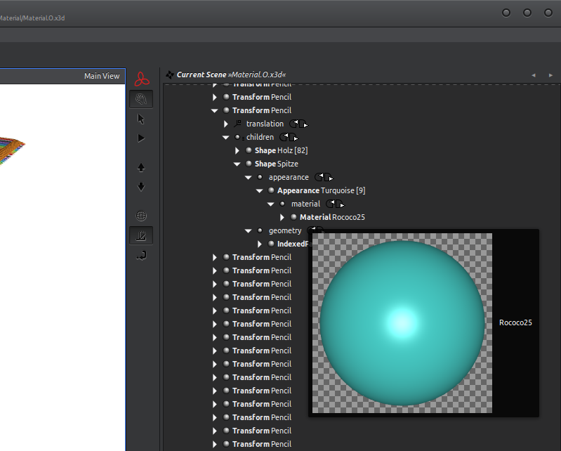This screenshot has height=451, width=561.
Task: Go to next scene with right arrow
Action: click(x=550, y=75)
